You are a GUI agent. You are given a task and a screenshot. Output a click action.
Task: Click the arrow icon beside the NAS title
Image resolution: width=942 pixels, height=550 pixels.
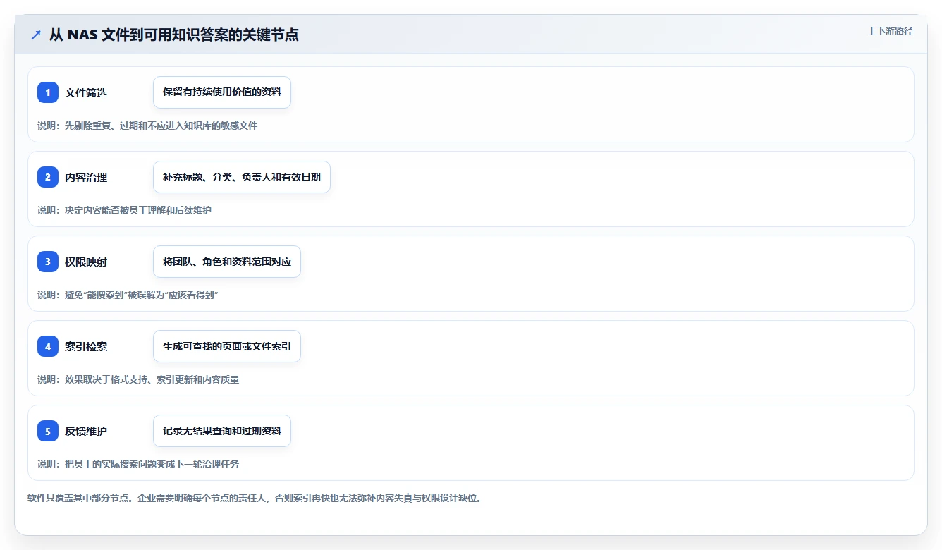click(x=35, y=35)
